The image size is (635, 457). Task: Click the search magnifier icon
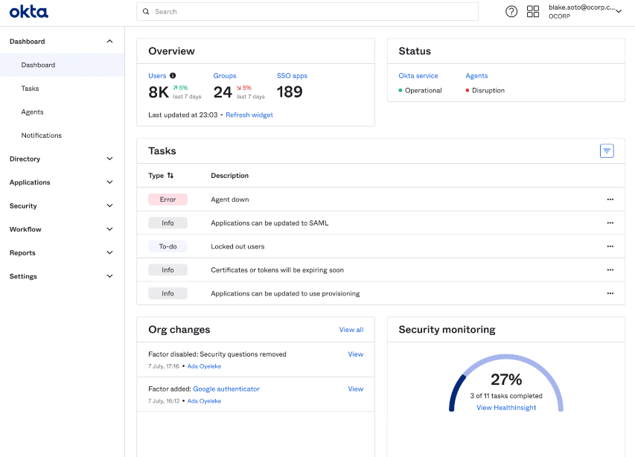[x=146, y=11]
